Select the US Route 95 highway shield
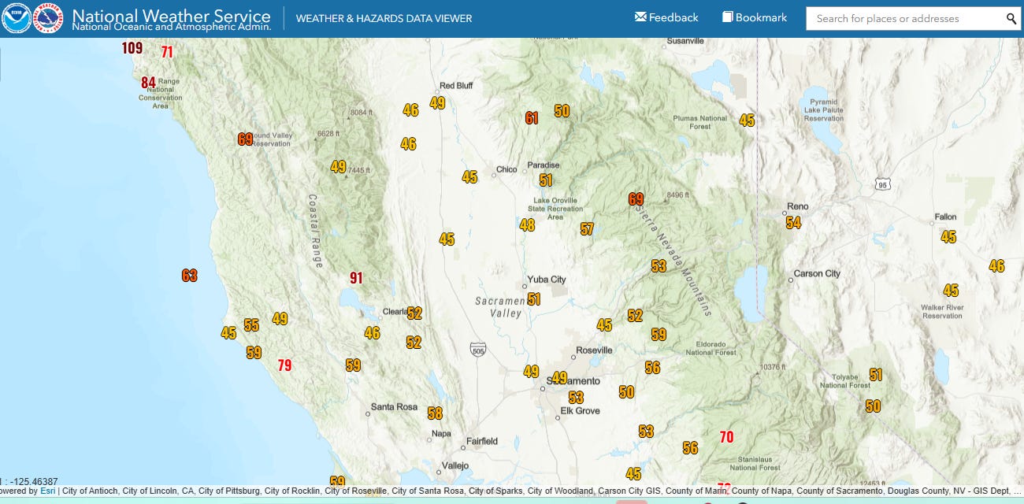 click(x=881, y=184)
